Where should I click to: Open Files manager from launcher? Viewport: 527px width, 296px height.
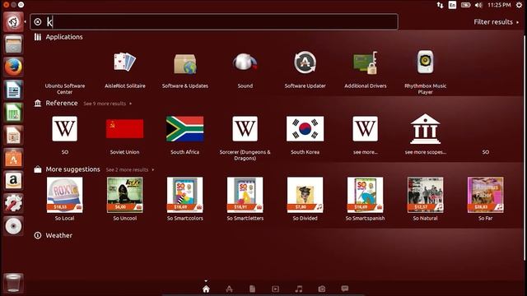coord(13,44)
